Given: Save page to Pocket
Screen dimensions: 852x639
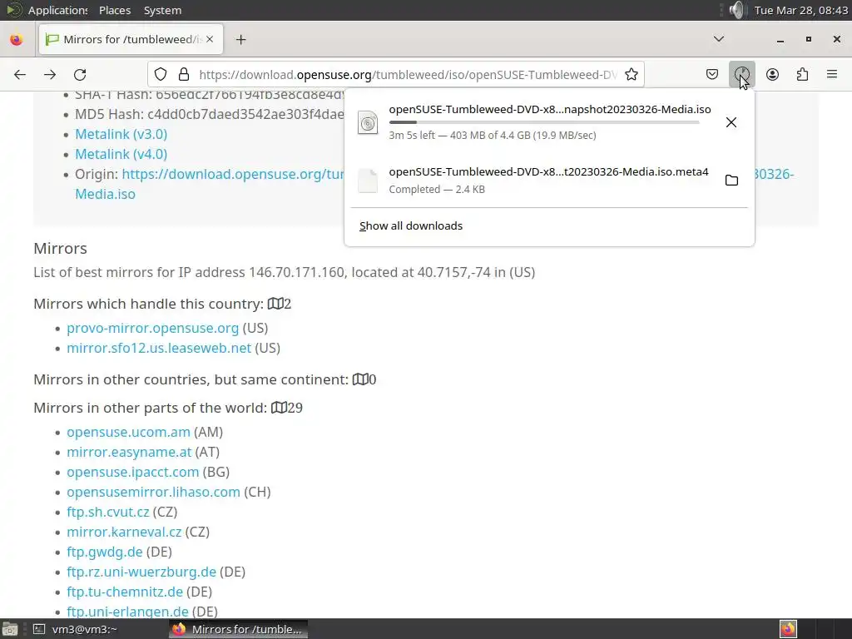Looking at the screenshot, I should pos(712,74).
